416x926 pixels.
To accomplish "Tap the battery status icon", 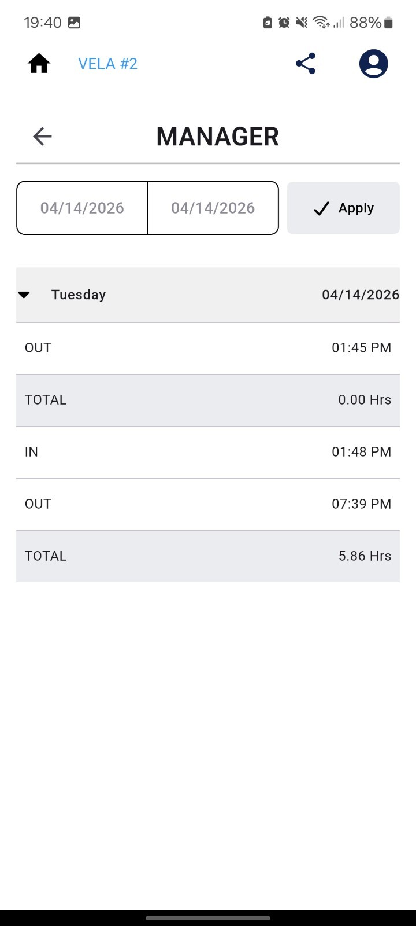I will tap(388, 23).
